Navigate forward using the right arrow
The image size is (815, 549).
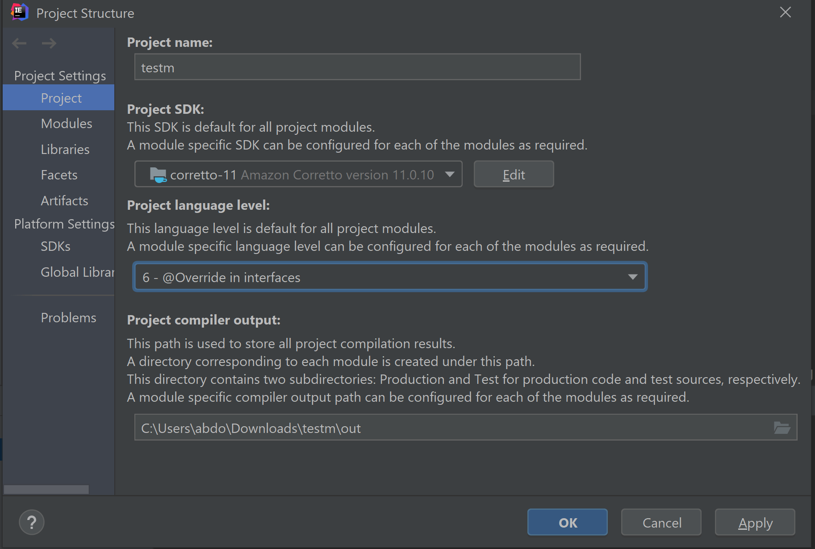coord(49,43)
